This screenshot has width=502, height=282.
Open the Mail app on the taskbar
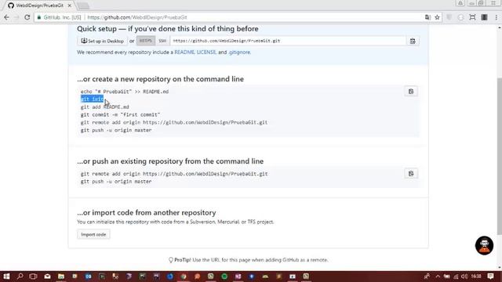[x=47, y=277]
